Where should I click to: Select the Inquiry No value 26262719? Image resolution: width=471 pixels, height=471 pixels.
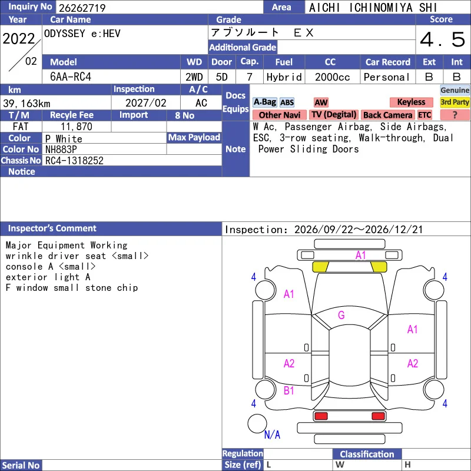[82, 8]
